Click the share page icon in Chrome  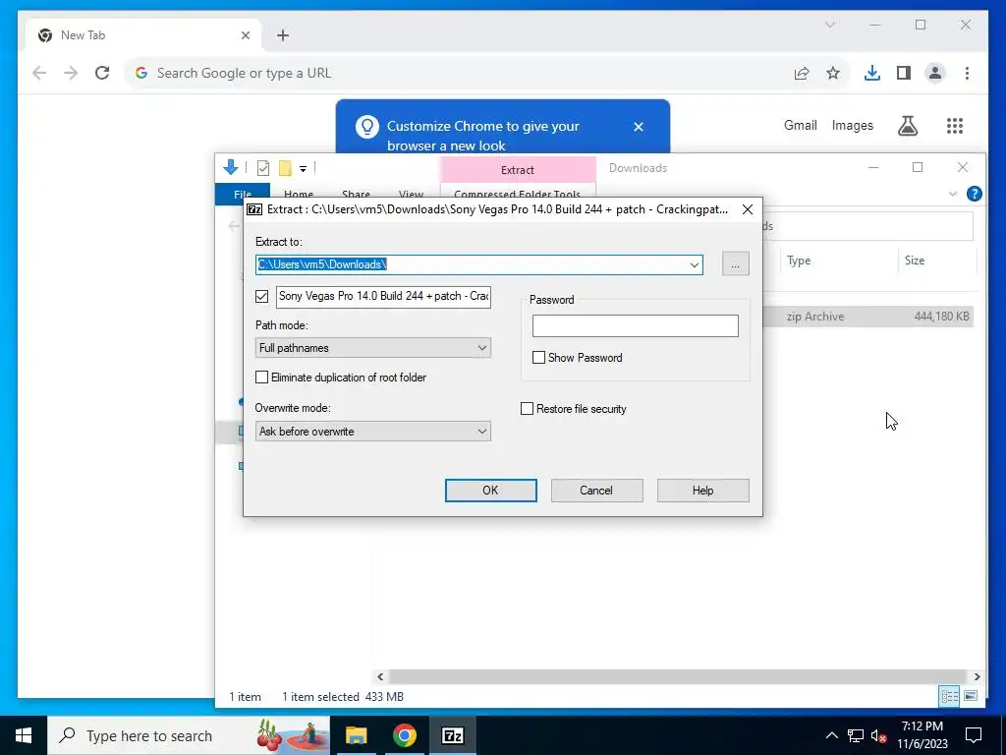click(802, 73)
